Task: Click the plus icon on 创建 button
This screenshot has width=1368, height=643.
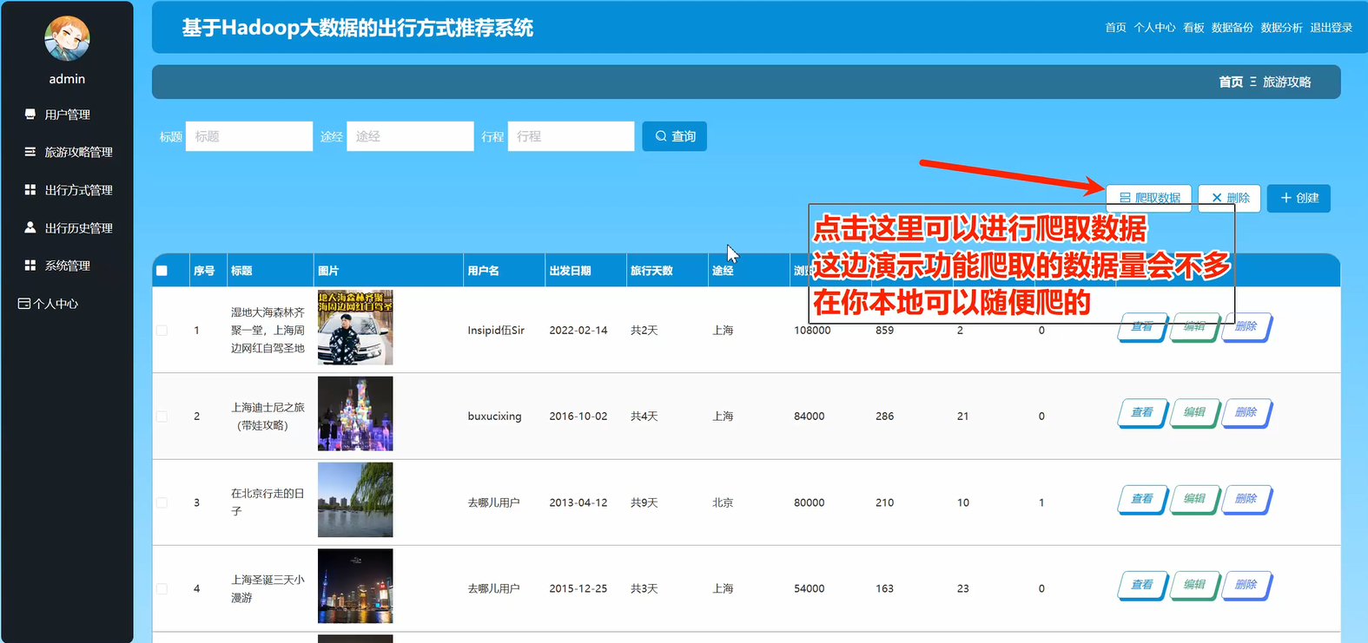Action: (x=1286, y=198)
